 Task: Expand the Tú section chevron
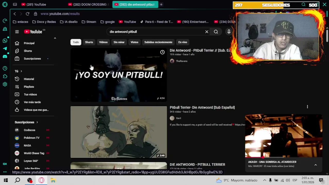[21, 71]
